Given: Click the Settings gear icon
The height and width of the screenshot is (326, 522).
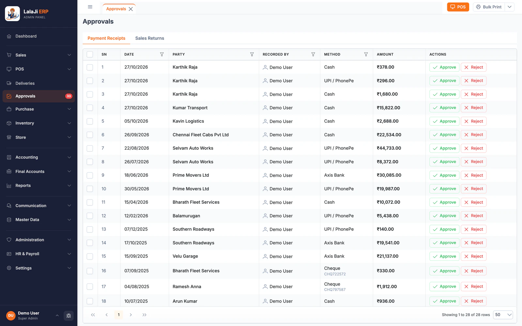Looking at the screenshot, I should point(9,268).
